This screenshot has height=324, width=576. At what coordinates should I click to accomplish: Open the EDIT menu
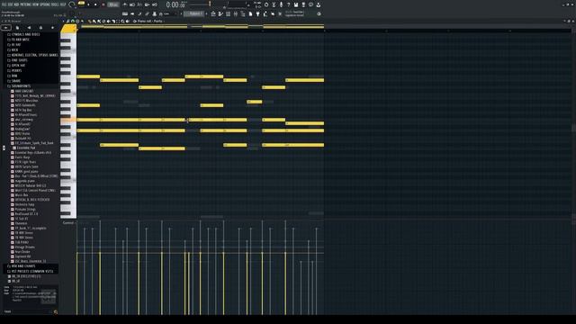(x=11, y=4)
